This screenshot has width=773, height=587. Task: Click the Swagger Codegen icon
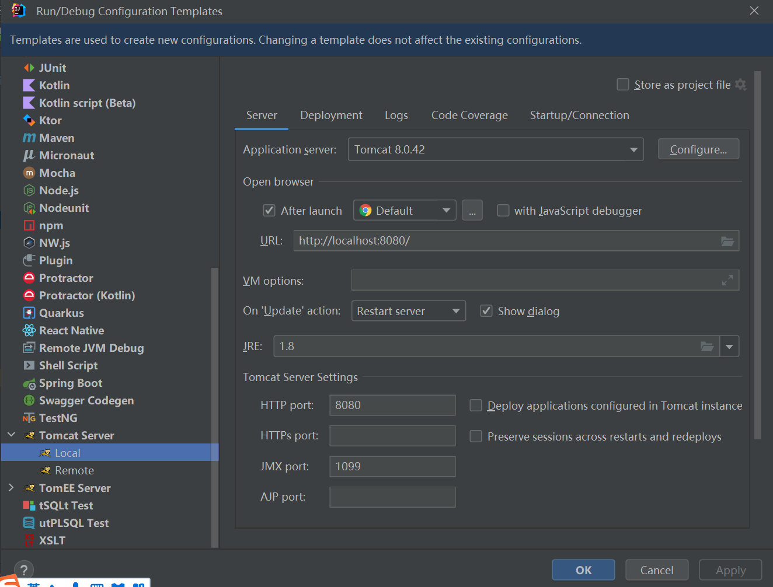(x=29, y=400)
